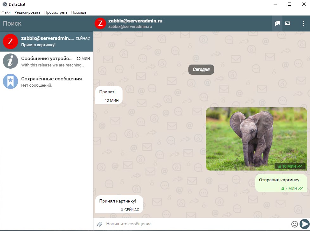The height and width of the screenshot is (231, 310).
Task: Maximize the DeltaChat window
Action: pos(289,4)
